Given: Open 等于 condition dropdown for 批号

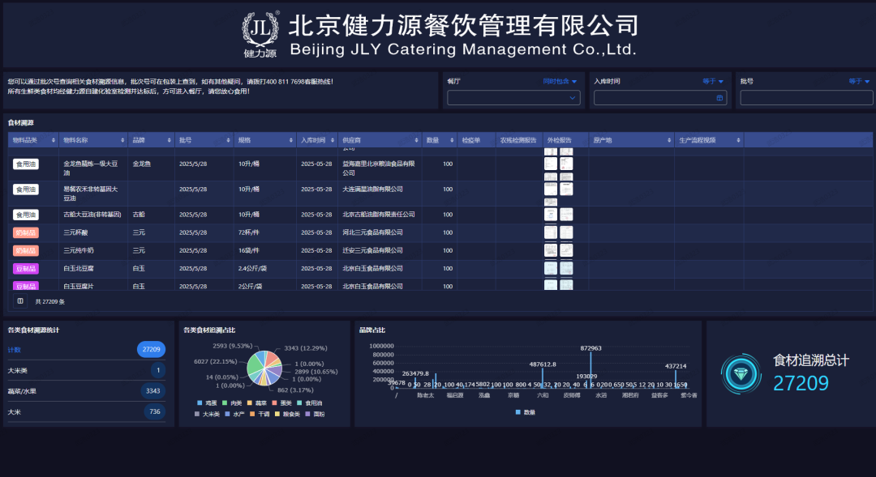Looking at the screenshot, I should [859, 81].
